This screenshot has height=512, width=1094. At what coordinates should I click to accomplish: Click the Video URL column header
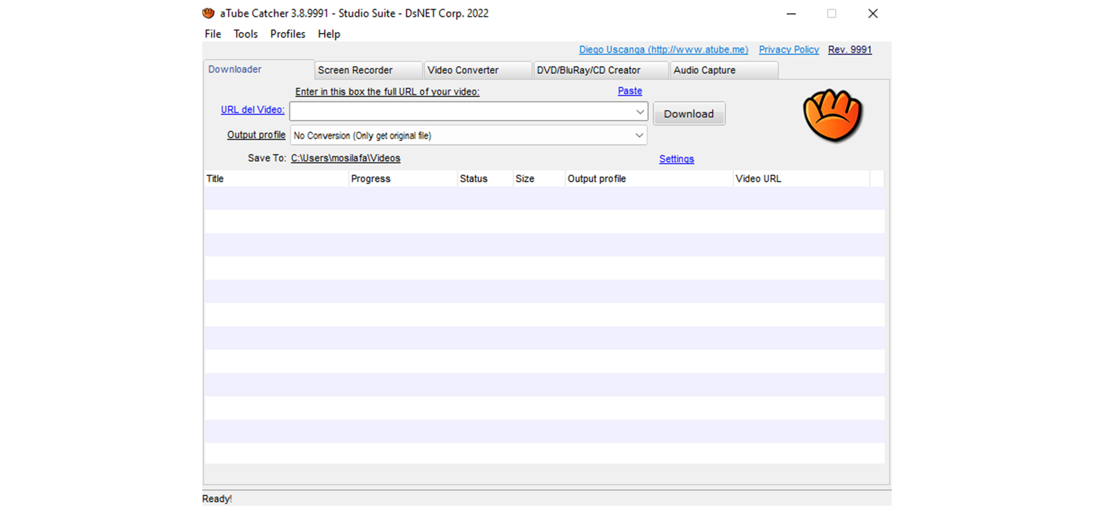coord(801,179)
